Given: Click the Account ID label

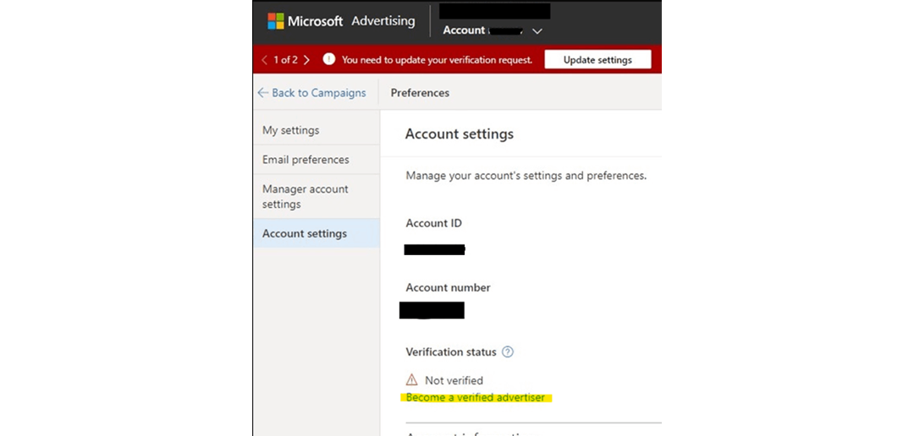Looking at the screenshot, I should coord(433,223).
